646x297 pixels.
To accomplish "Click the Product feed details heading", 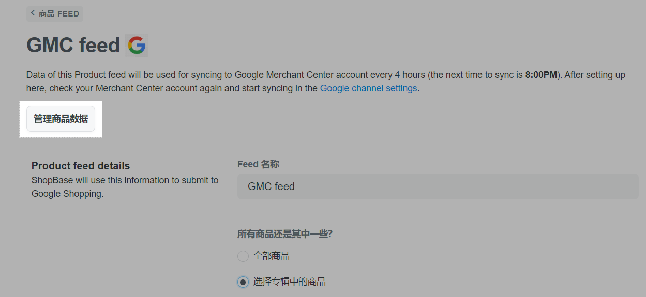I will coord(81,166).
